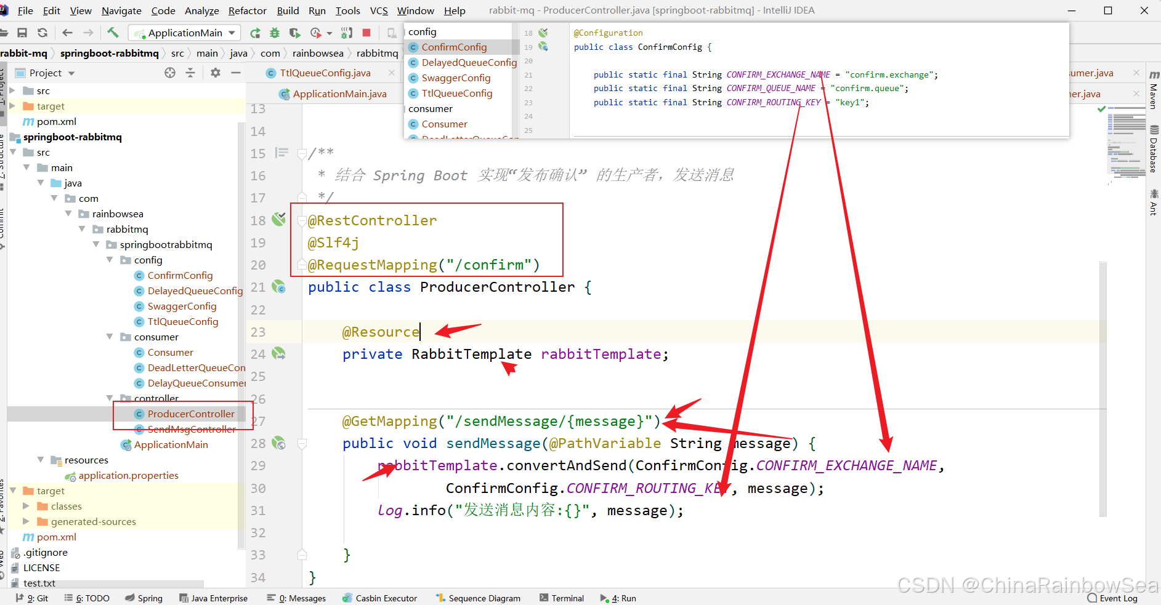The width and height of the screenshot is (1161, 605).
Task: Click gutter icon beside line 24
Action: tap(279, 354)
